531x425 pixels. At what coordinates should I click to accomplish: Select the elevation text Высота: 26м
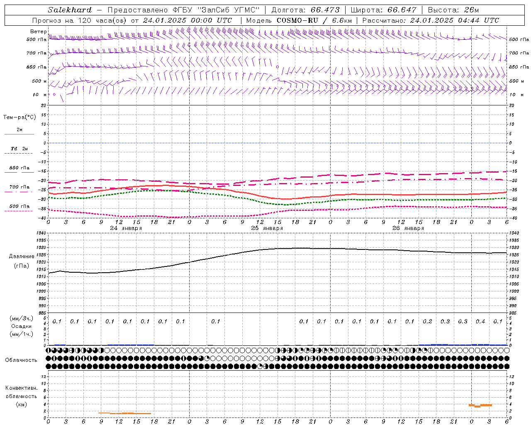pos(453,10)
